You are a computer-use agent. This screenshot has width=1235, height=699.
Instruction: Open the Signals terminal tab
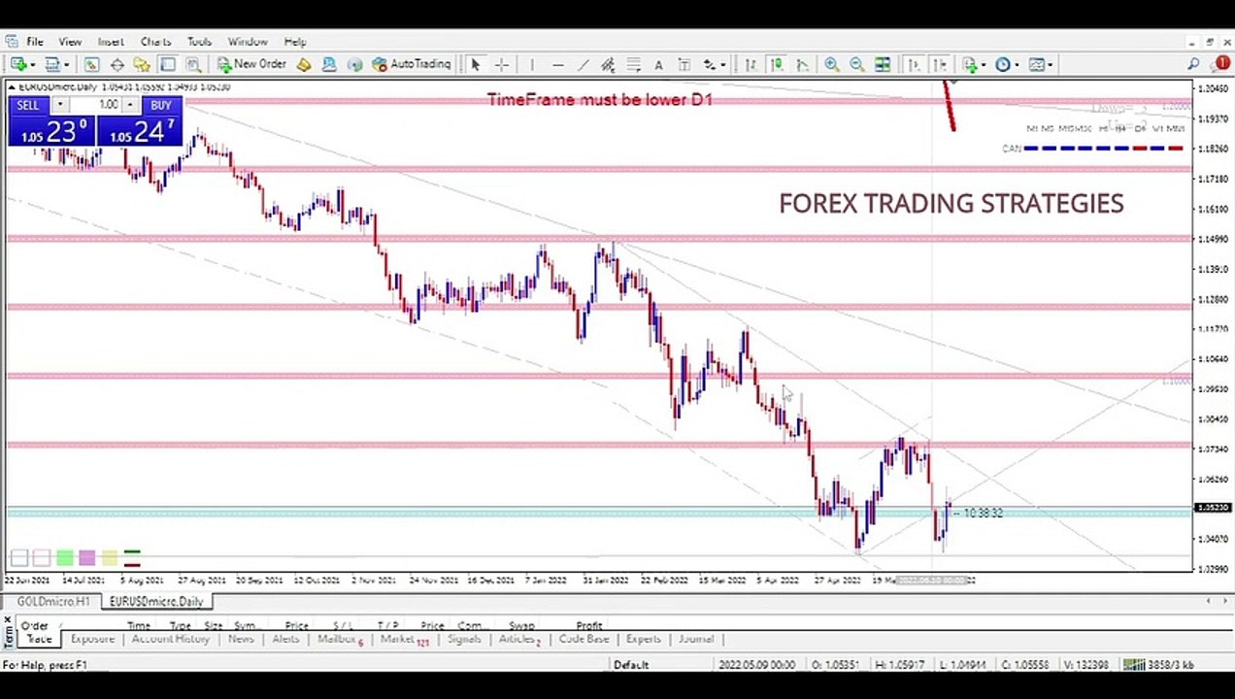464,639
